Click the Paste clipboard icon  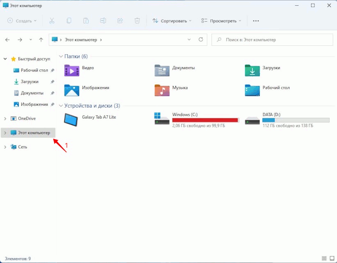point(86,21)
